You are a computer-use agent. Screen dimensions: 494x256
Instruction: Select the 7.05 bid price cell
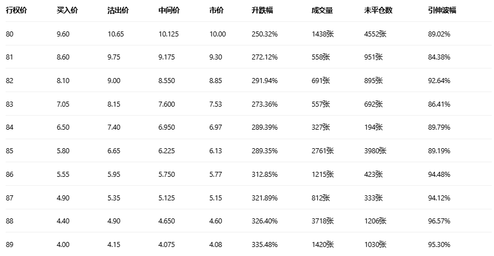click(63, 104)
